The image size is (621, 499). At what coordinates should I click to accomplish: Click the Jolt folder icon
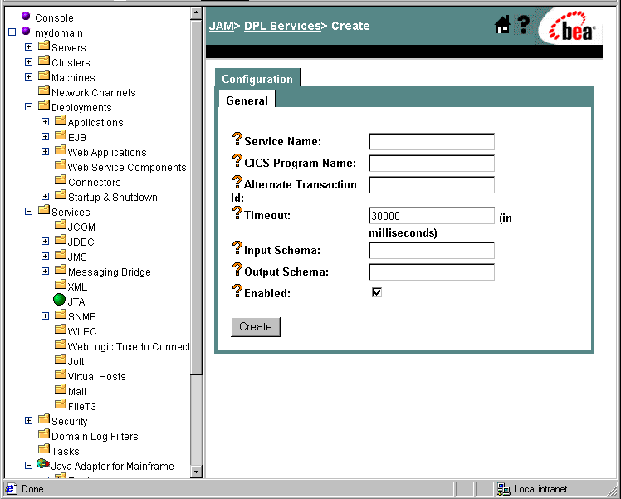61,360
